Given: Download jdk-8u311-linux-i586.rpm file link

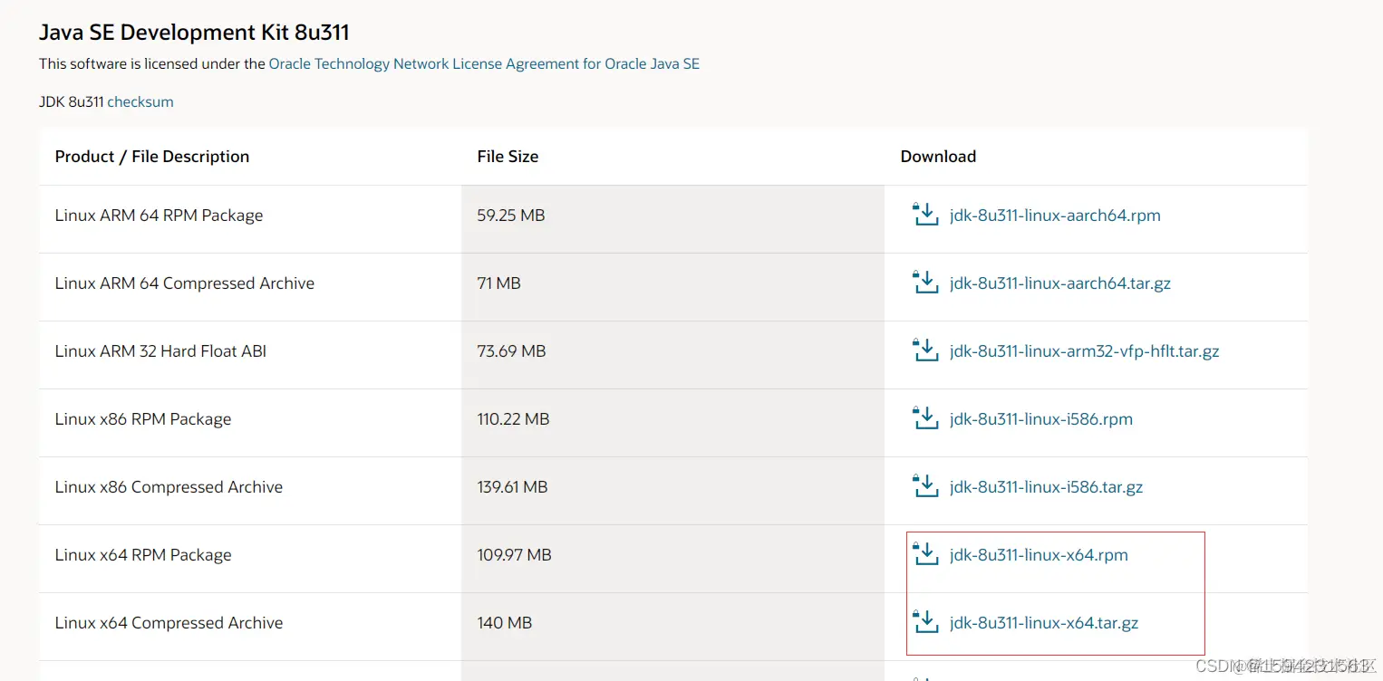Looking at the screenshot, I should (1041, 419).
